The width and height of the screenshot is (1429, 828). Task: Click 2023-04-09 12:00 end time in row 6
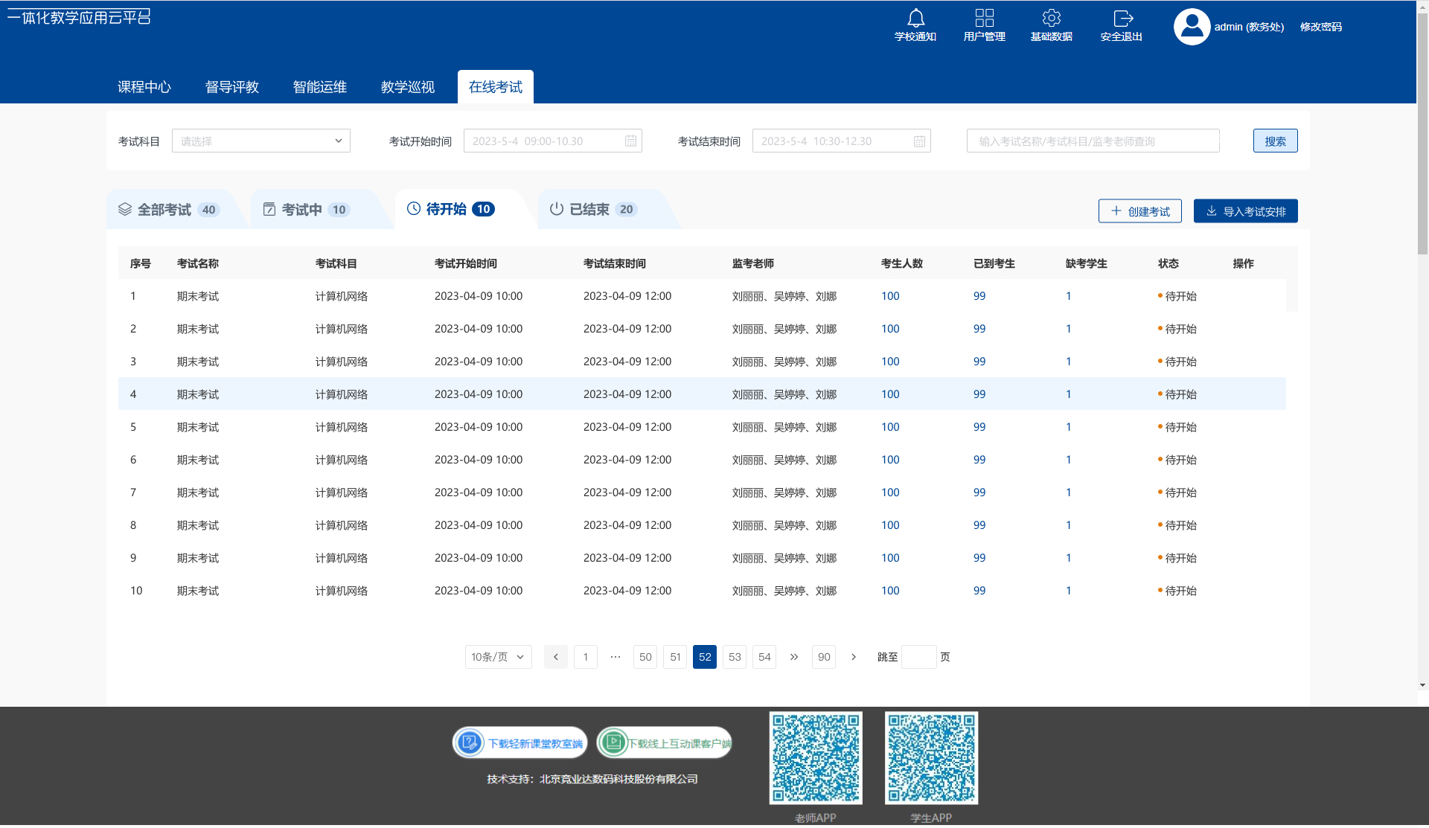pyautogui.click(x=627, y=460)
